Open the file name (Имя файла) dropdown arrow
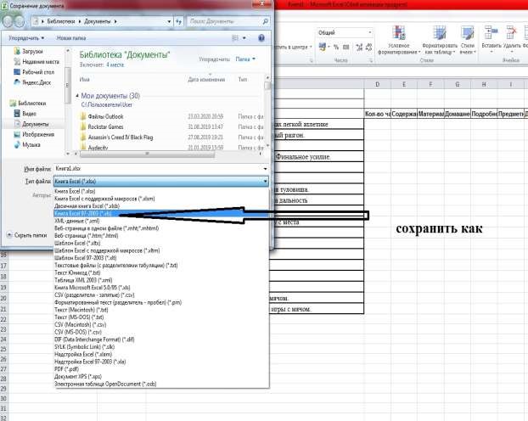The image size is (528, 421). (266, 169)
